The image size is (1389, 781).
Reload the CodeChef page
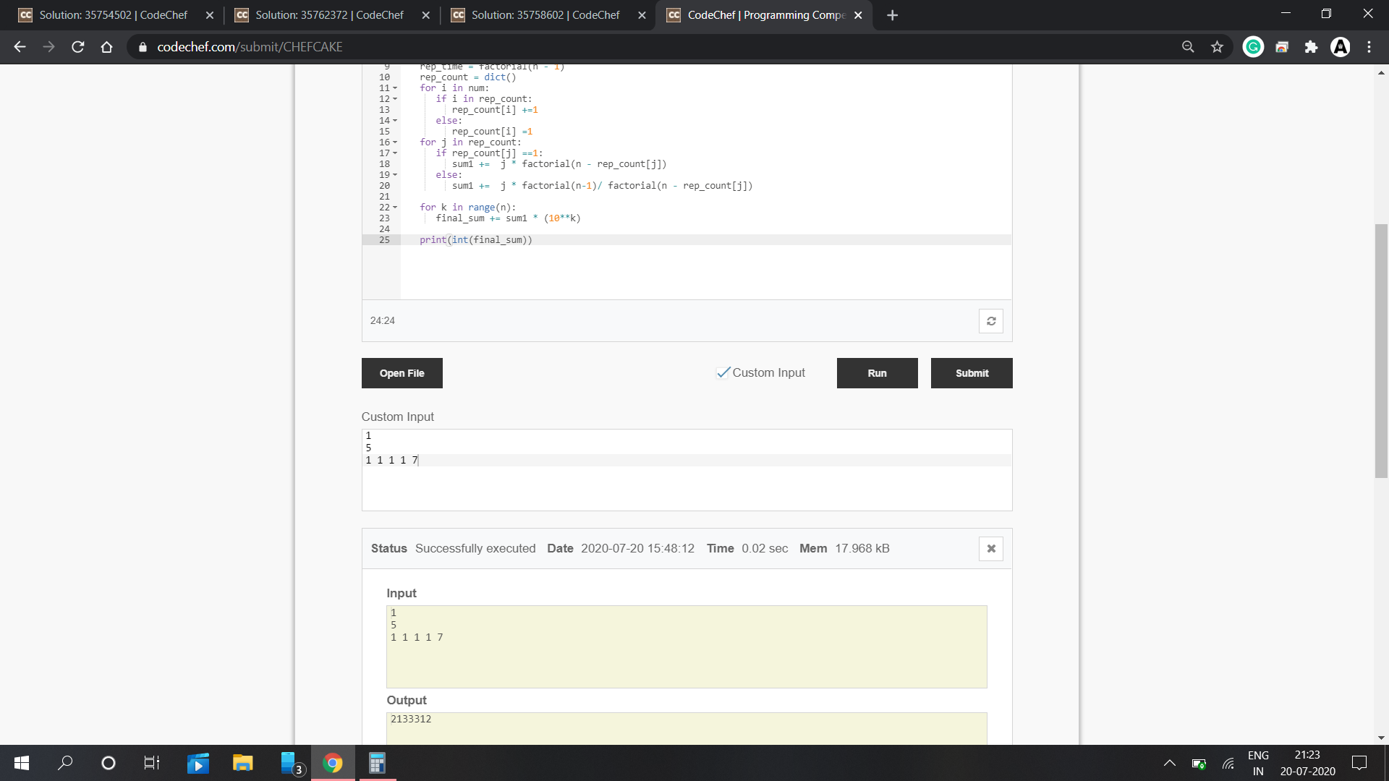(x=78, y=47)
